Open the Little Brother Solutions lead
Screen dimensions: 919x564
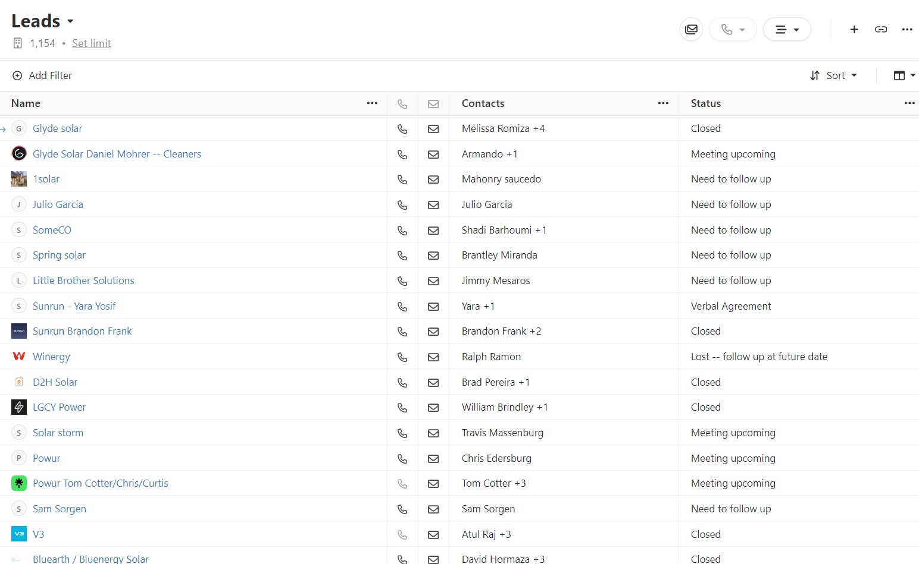(83, 281)
